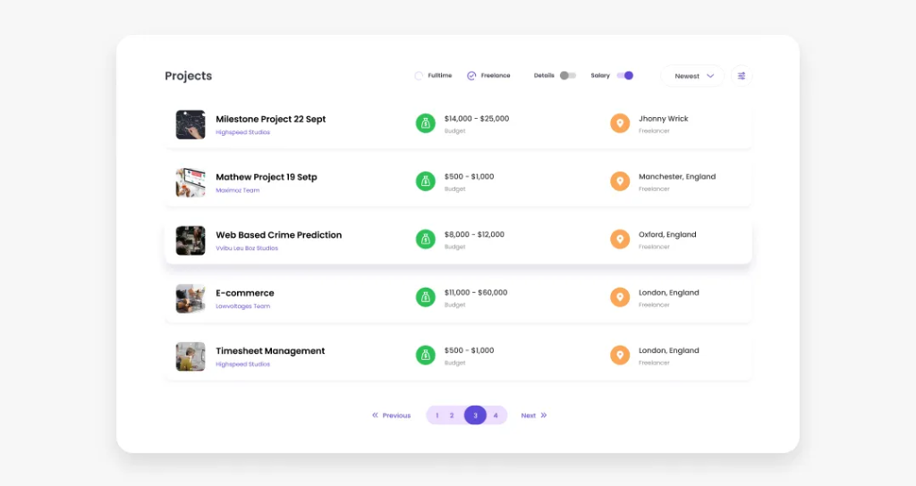Go to page 2
The width and height of the screenshot is (916, 486).
452,415
